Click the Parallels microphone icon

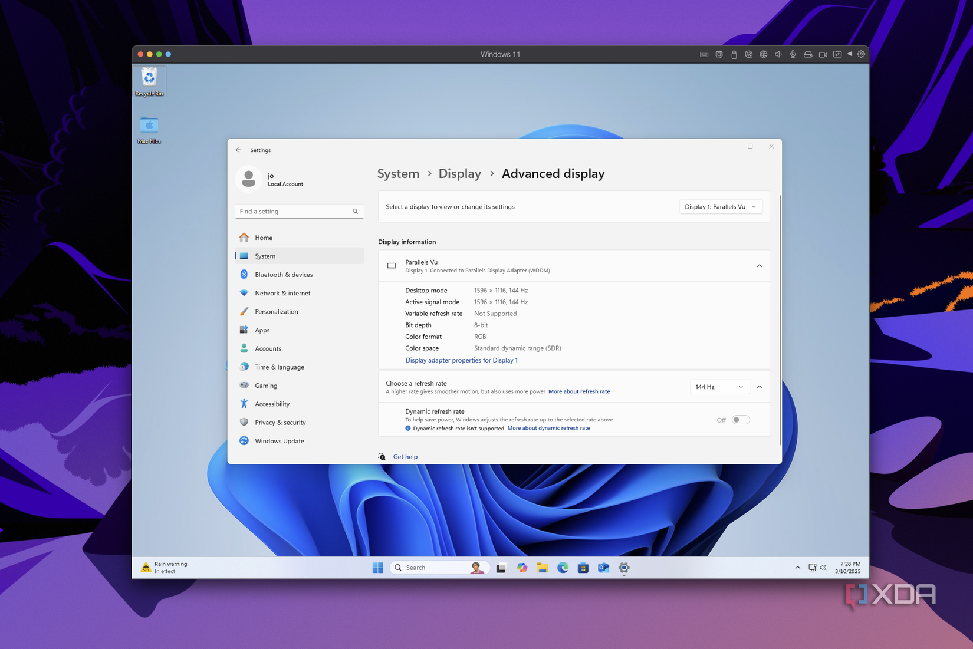pos(793,54)
